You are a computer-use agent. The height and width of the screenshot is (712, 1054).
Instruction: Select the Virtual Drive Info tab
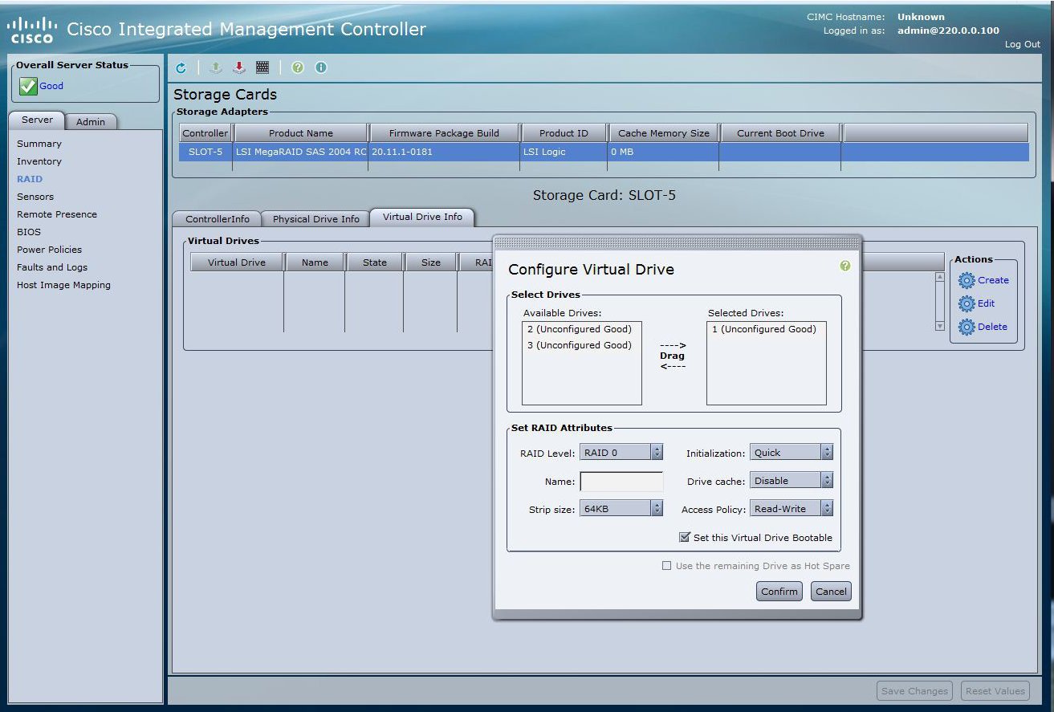click(422, 217)
